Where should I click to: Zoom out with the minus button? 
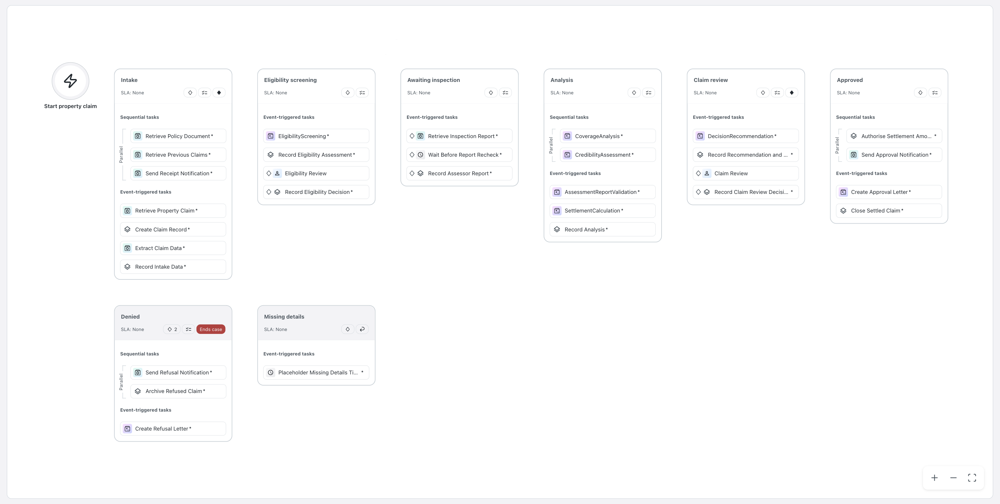click(953, 478)
